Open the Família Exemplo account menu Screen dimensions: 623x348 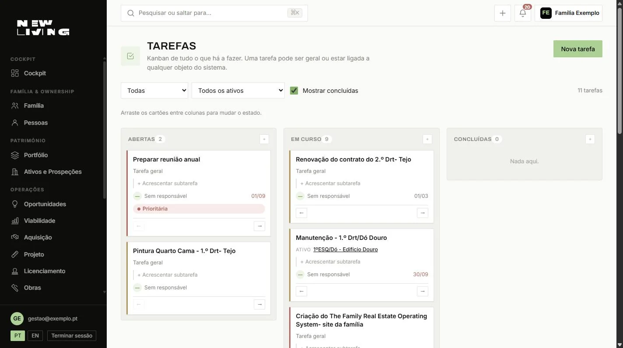pyautogui.click(x=568, y=13)
